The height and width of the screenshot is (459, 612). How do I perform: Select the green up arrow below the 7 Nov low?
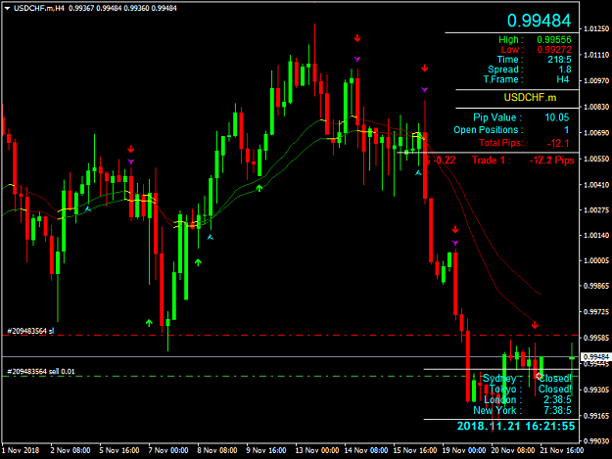coord(149,323)
